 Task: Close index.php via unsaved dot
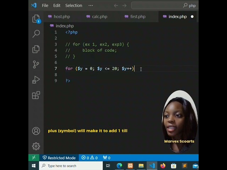(192, 17)
